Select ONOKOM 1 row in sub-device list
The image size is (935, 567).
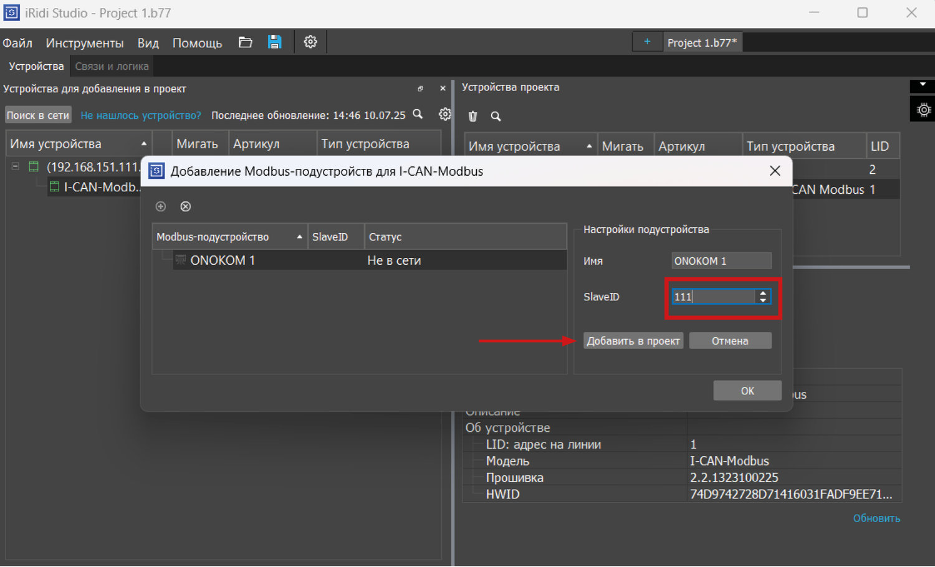pos(223,260)
